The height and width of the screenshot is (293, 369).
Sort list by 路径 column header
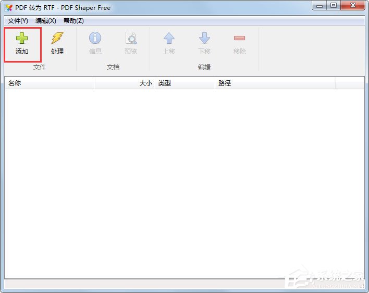tap(275, 83)
